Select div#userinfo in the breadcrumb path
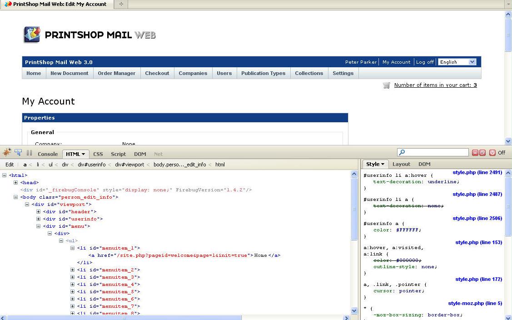This screenshot has height=320, width=512. (92, 165)
